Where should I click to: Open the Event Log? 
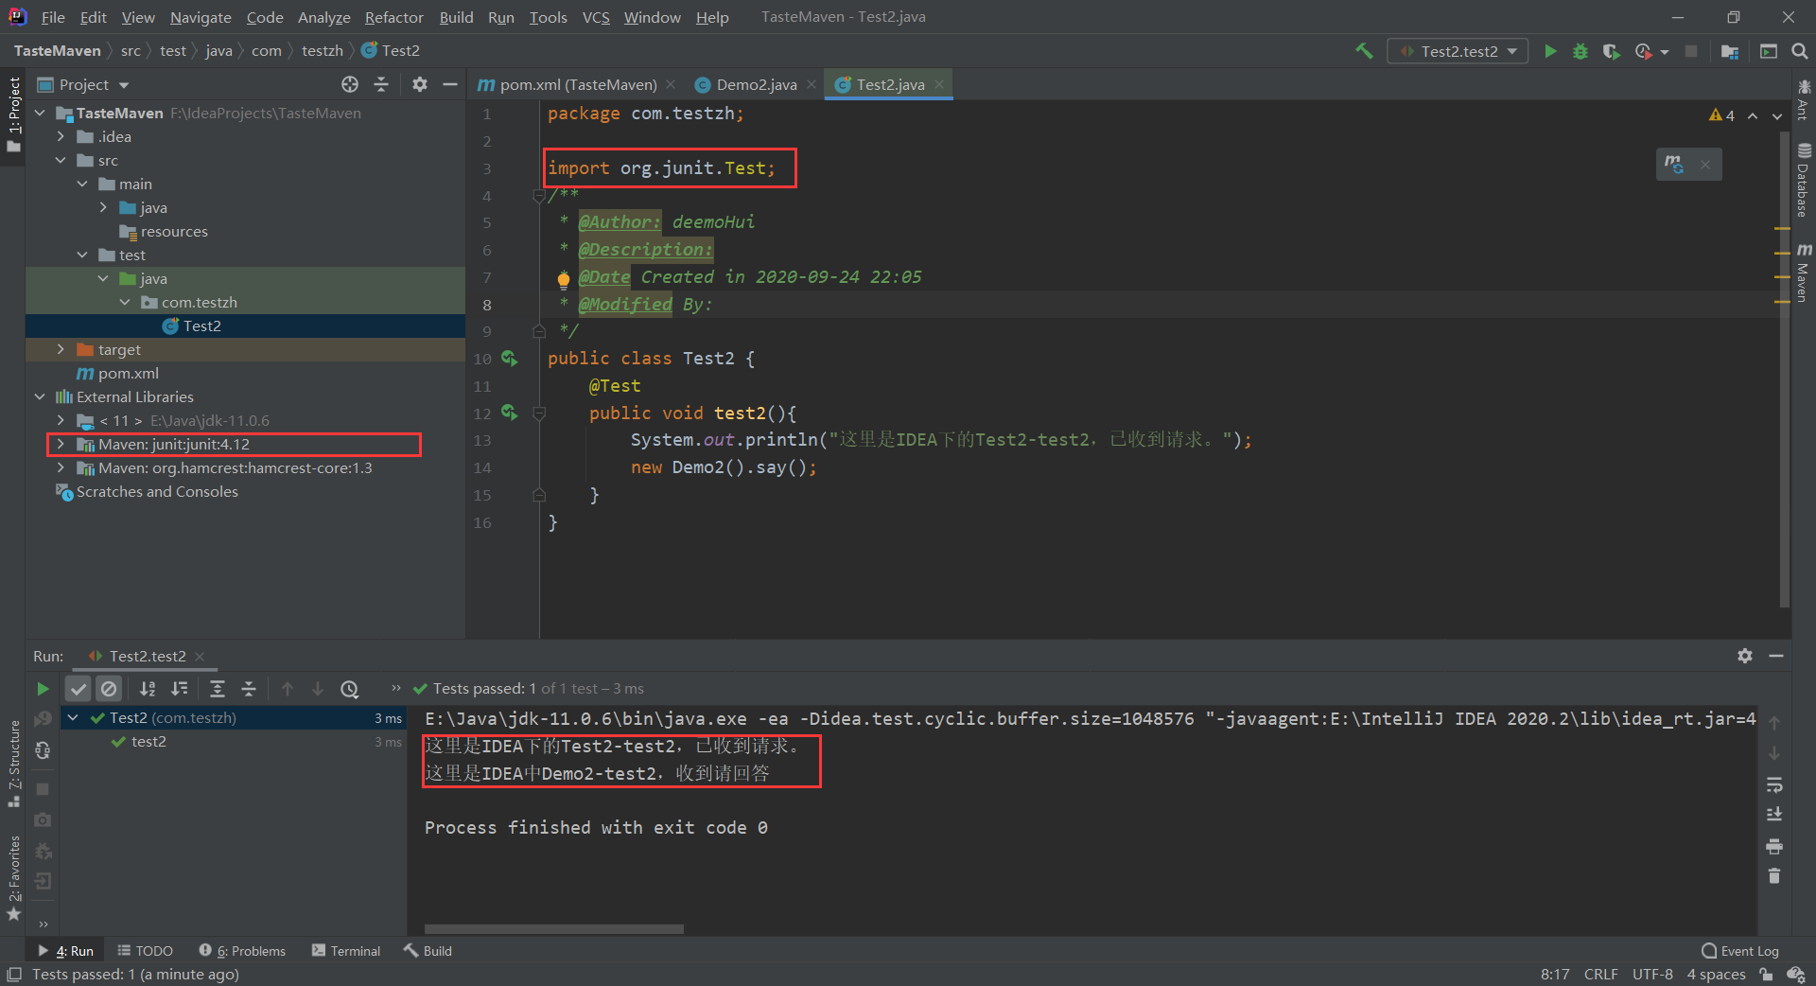(1740, 951)
